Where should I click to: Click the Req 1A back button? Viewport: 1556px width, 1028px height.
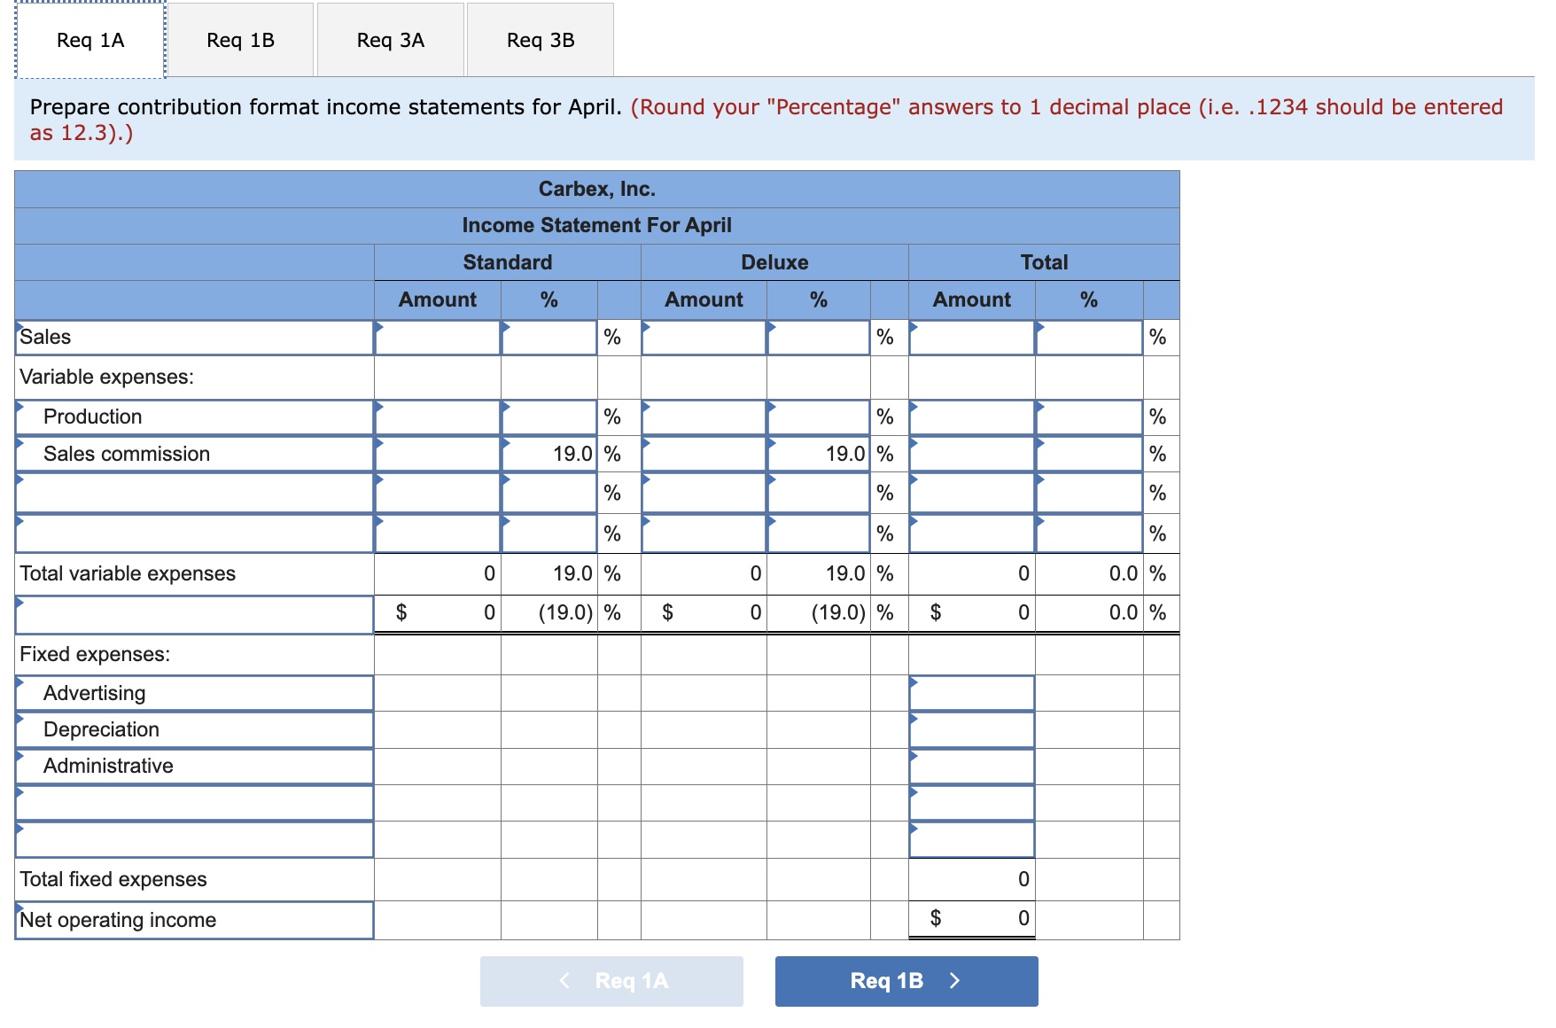611,981
